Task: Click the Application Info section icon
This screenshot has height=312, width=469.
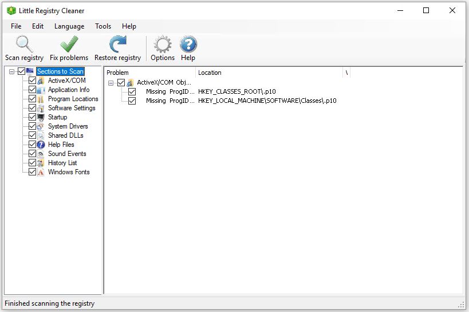Action: click(41, 90)
